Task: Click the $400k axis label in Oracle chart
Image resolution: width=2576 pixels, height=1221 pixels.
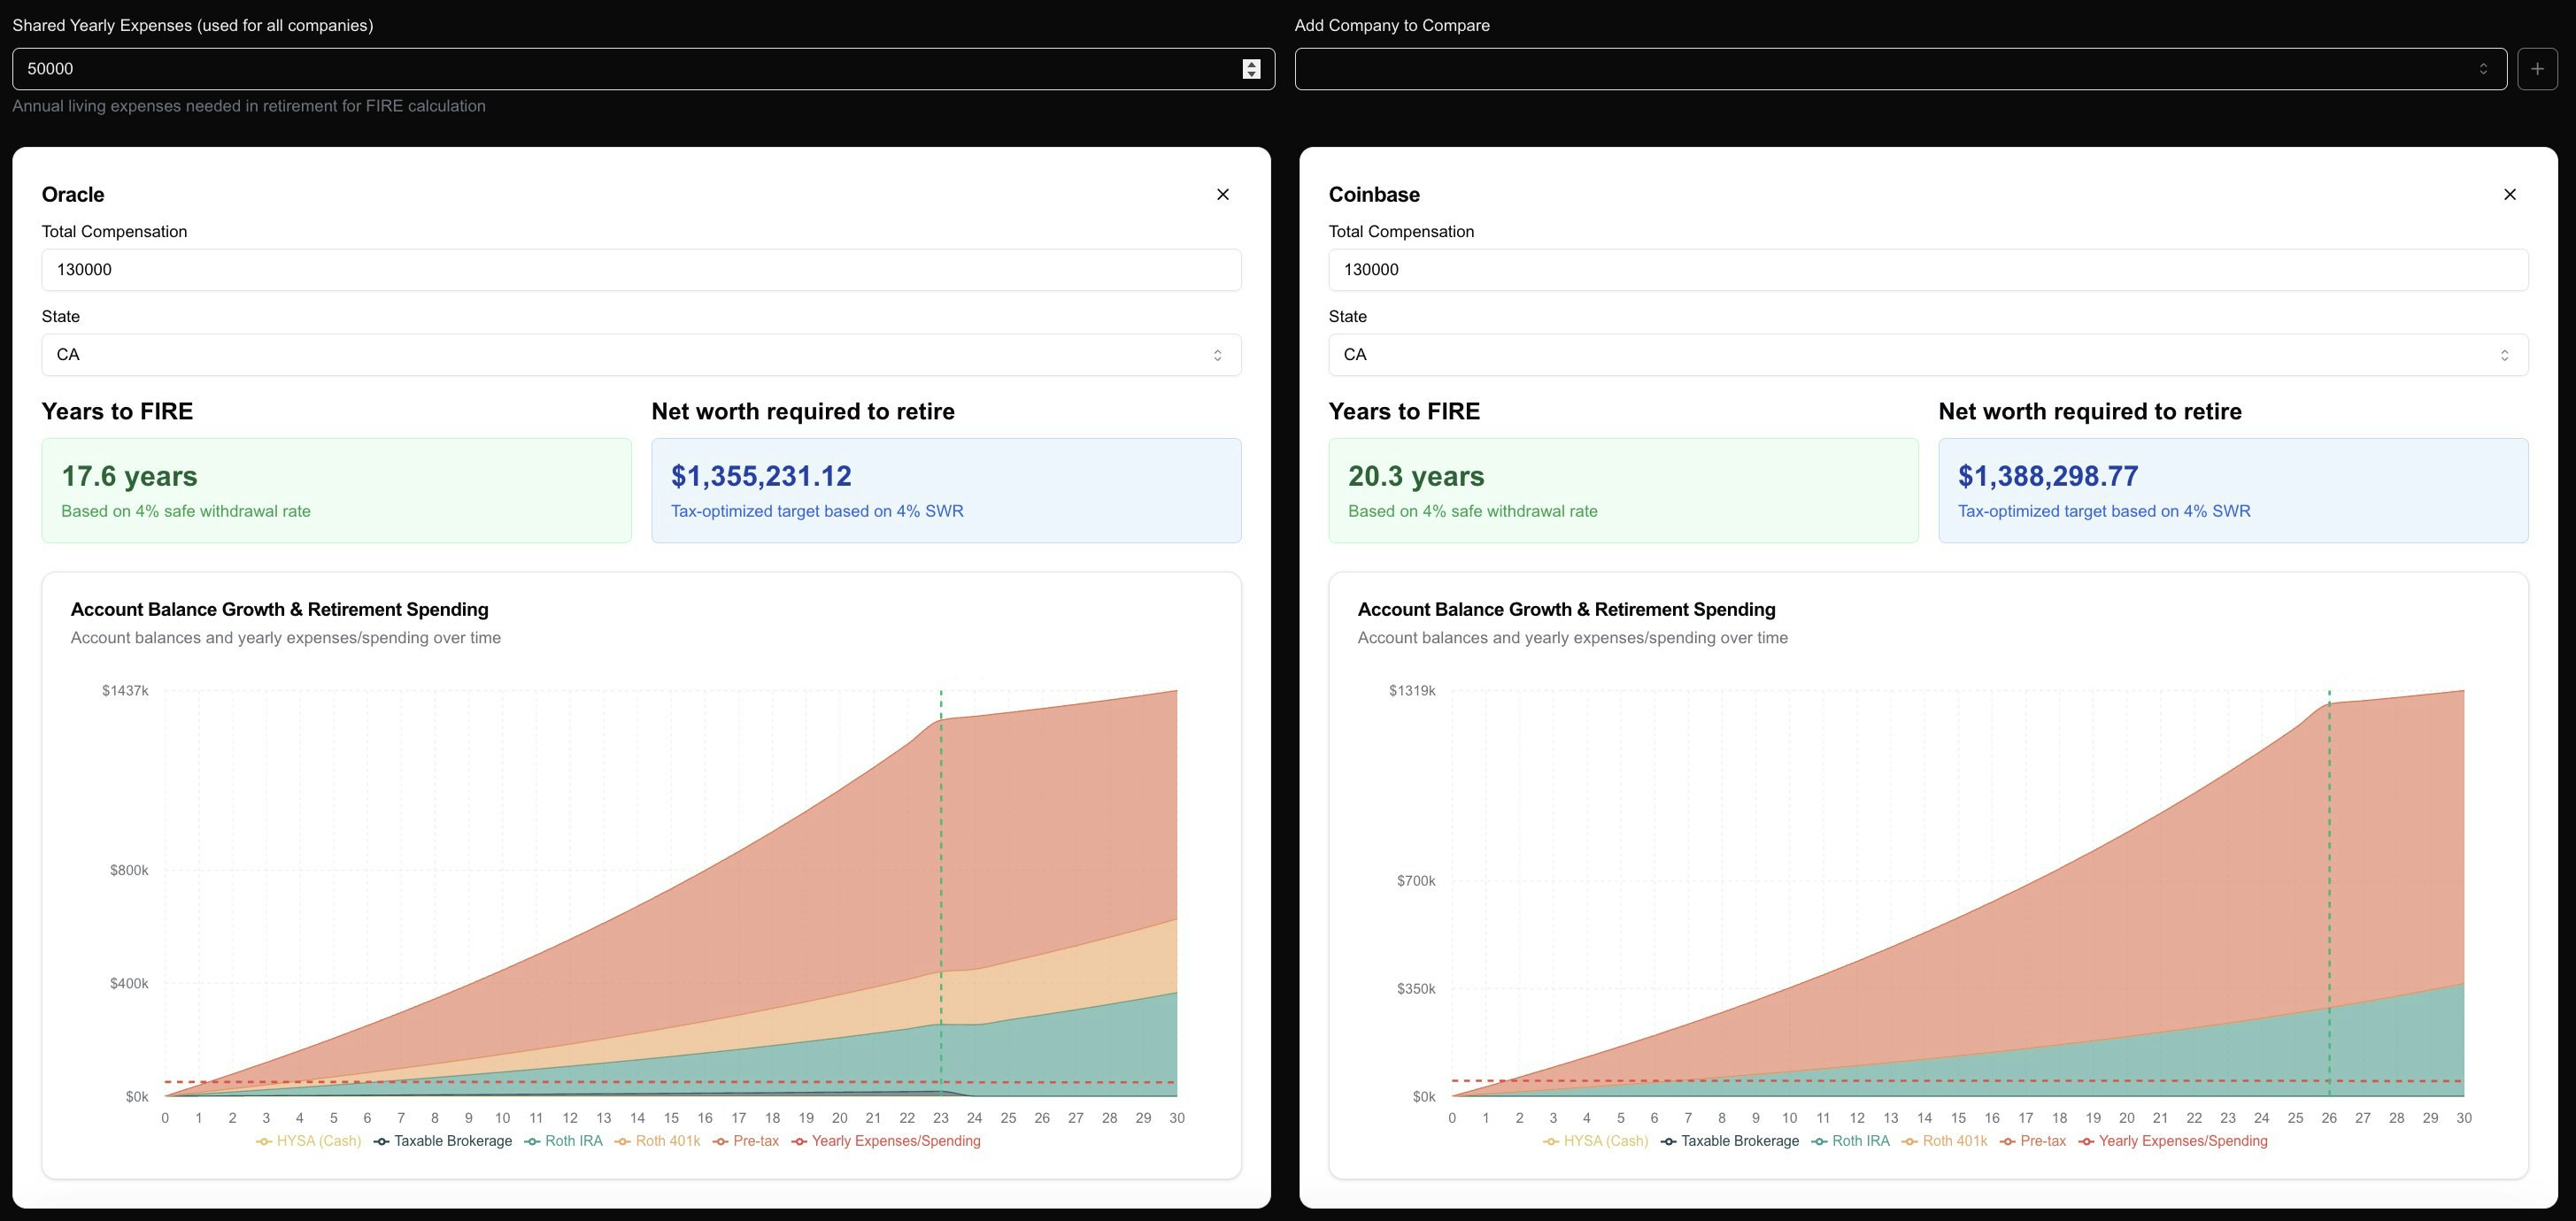Action: pos(129,983)
